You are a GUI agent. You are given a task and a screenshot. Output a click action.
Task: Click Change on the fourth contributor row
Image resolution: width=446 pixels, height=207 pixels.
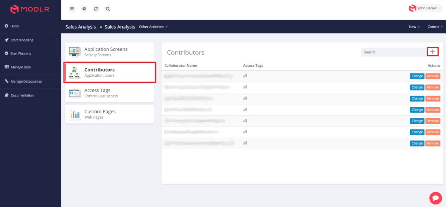click(417, 109)
